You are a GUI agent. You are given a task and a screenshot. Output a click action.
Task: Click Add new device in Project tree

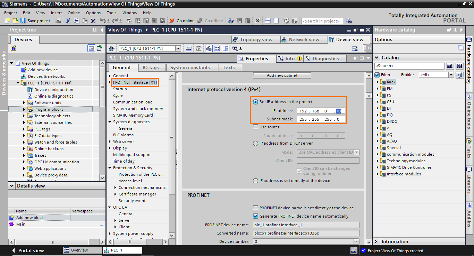point(43,70)
